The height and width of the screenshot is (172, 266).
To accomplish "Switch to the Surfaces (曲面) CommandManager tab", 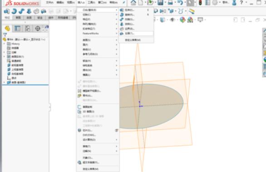I will pyautogui.click(x=29, y=18).
